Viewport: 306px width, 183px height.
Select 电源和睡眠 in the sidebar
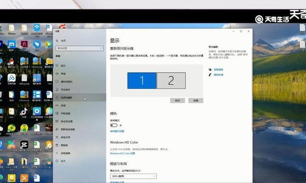79,97
